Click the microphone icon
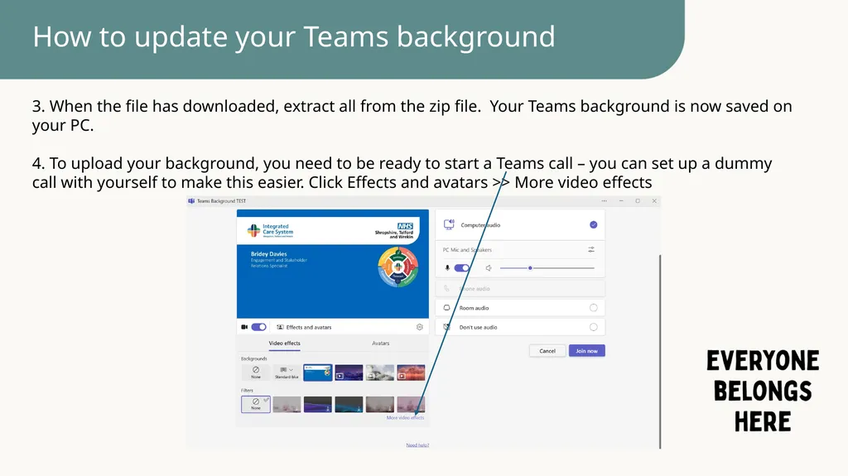 pyautogui.click(x=447, y=267)
